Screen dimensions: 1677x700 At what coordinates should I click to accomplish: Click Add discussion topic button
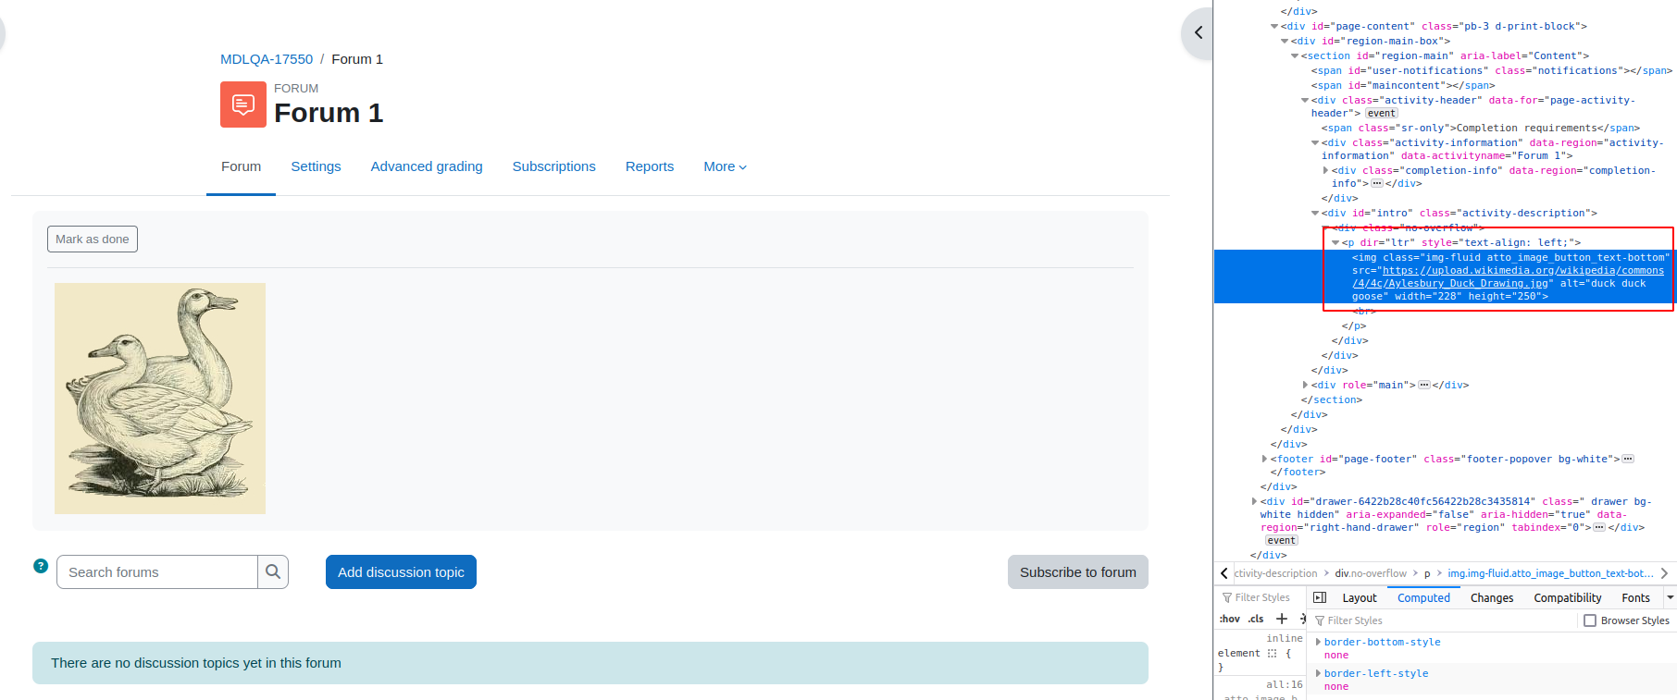point(401,572)
